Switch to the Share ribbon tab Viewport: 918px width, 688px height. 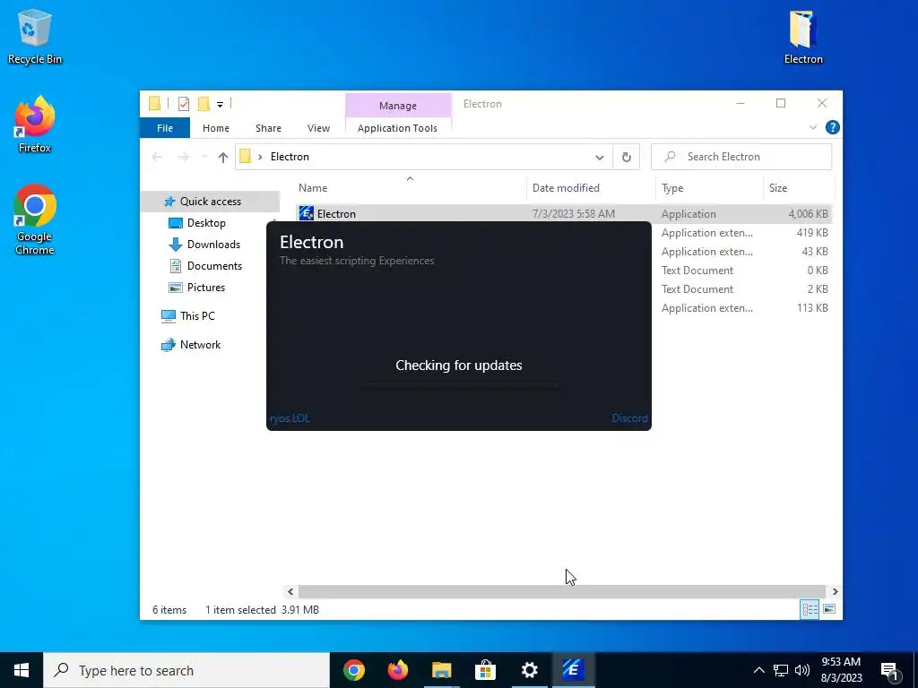pos(268,128)
